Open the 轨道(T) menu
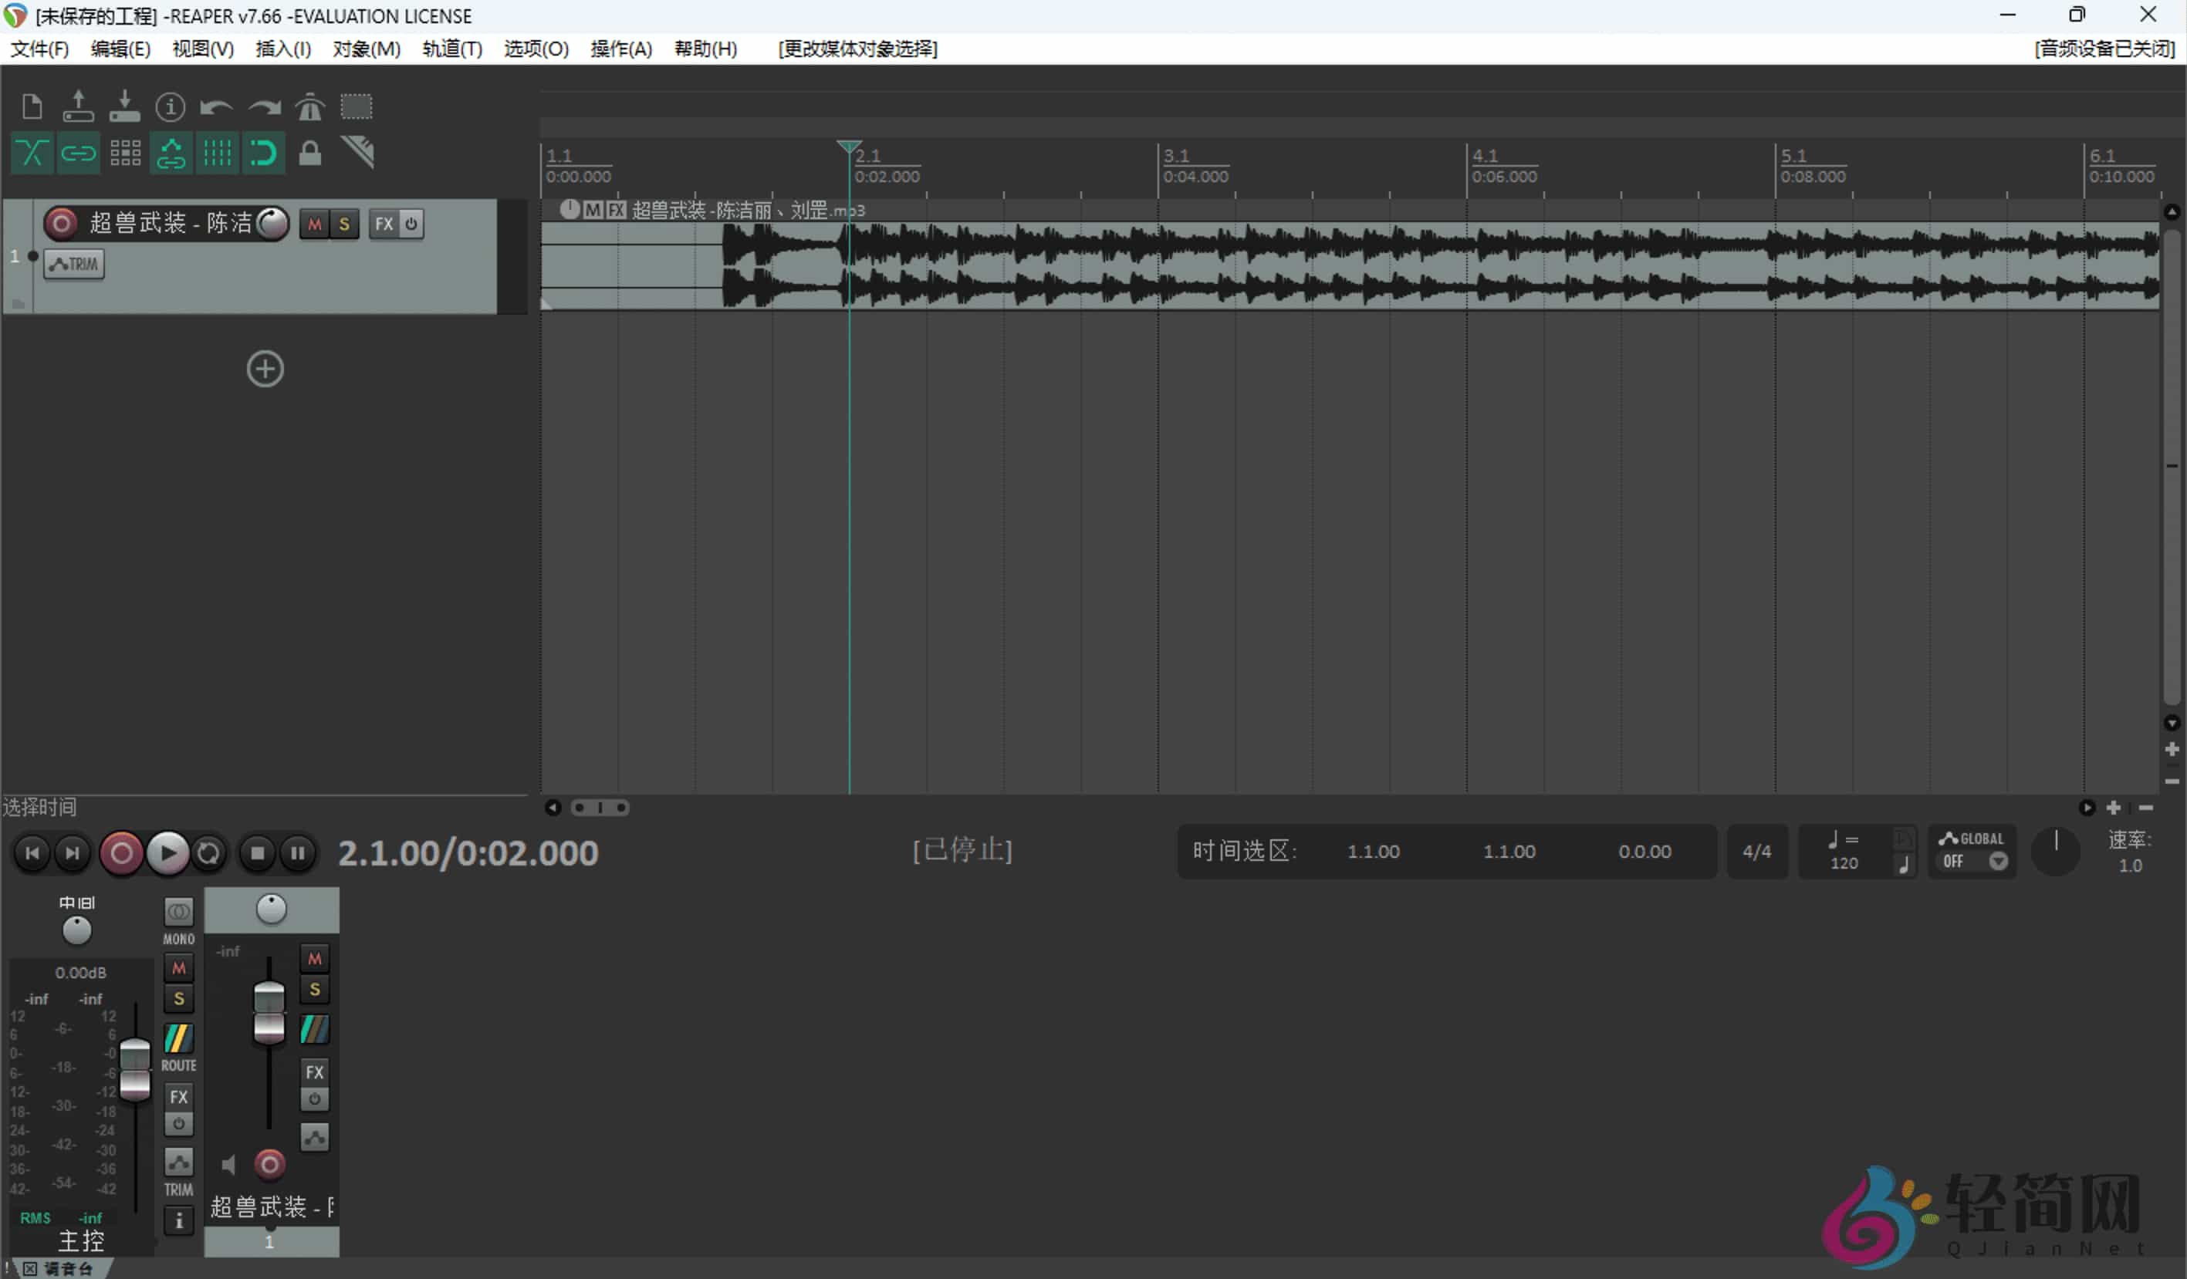Screen dimensions: 2187x1279 point(451,49)
